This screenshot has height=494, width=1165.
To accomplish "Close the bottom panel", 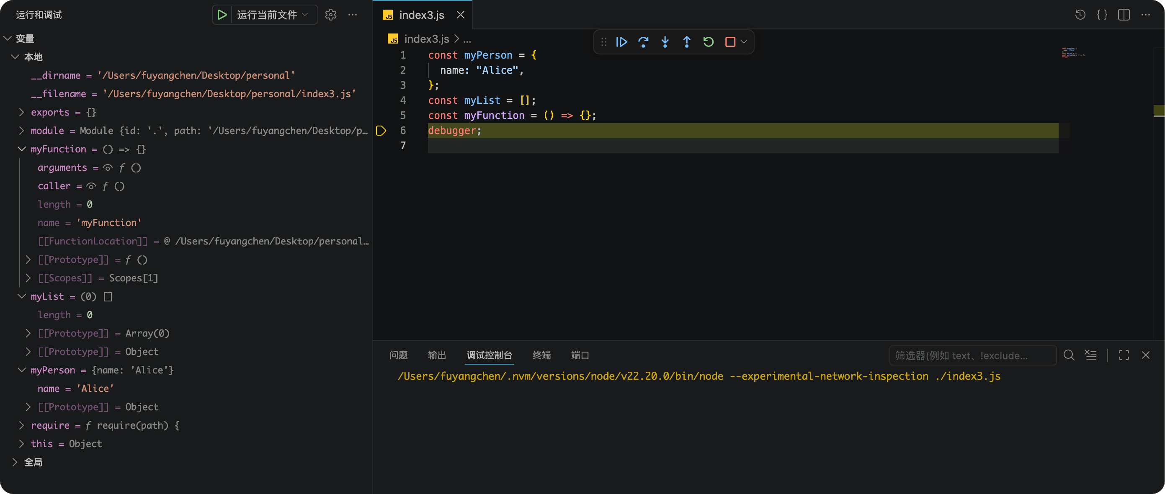I will point(1146,355).
